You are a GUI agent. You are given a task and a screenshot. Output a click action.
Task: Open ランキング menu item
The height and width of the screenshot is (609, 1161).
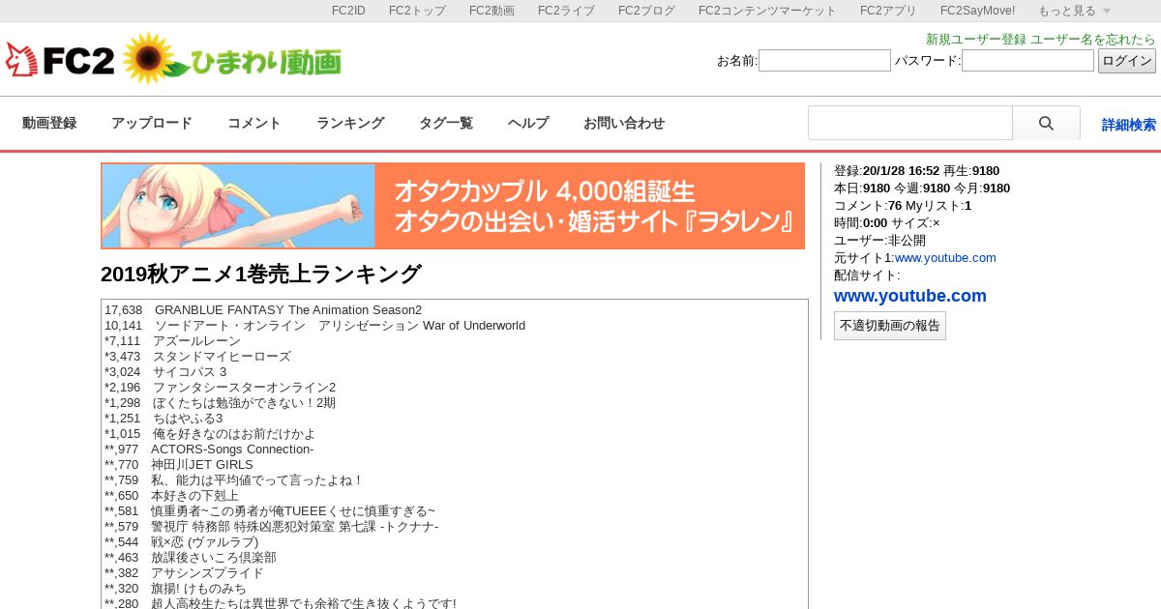click(350, 124)
